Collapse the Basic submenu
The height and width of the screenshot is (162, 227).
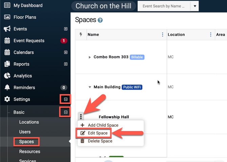pyautogui.click(x=66, y=112)
